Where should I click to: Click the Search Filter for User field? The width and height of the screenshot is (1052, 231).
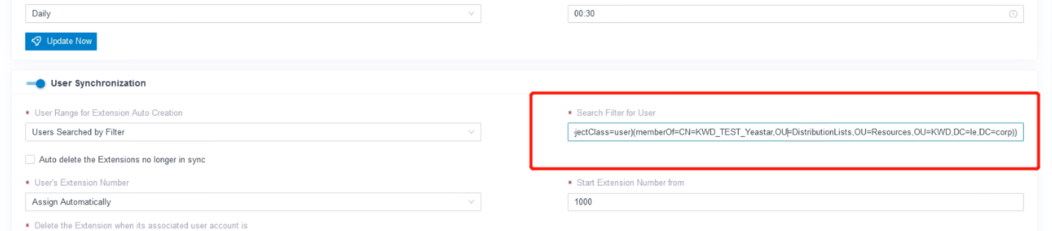[795, 132]
